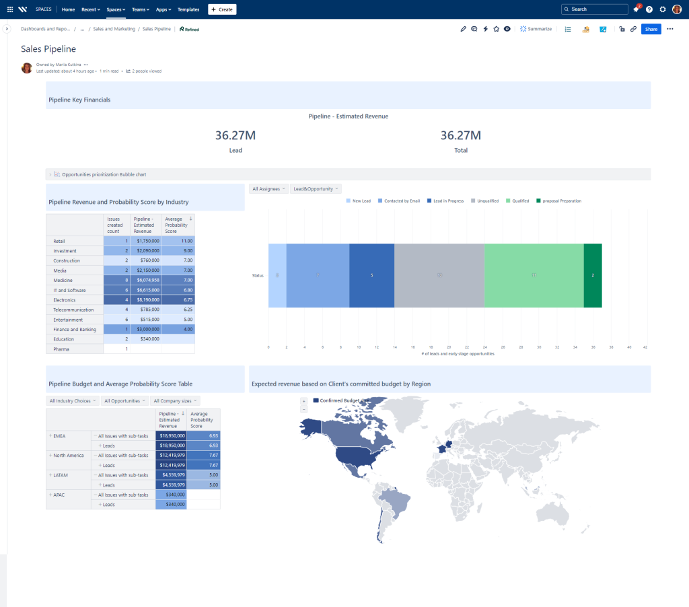Screen dimensions: 689x607
Task: Click the Share button
Action: (651, 29)
